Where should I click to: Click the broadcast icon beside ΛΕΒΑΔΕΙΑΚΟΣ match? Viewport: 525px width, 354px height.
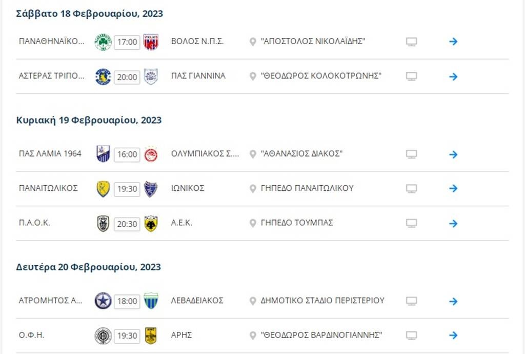click(412, 301)
